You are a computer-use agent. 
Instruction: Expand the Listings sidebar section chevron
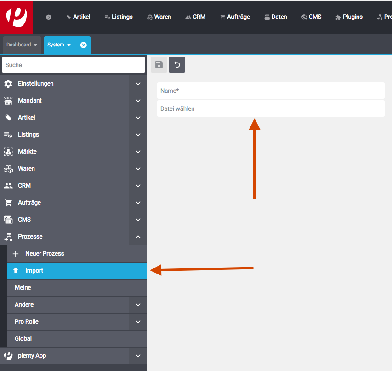138,135
